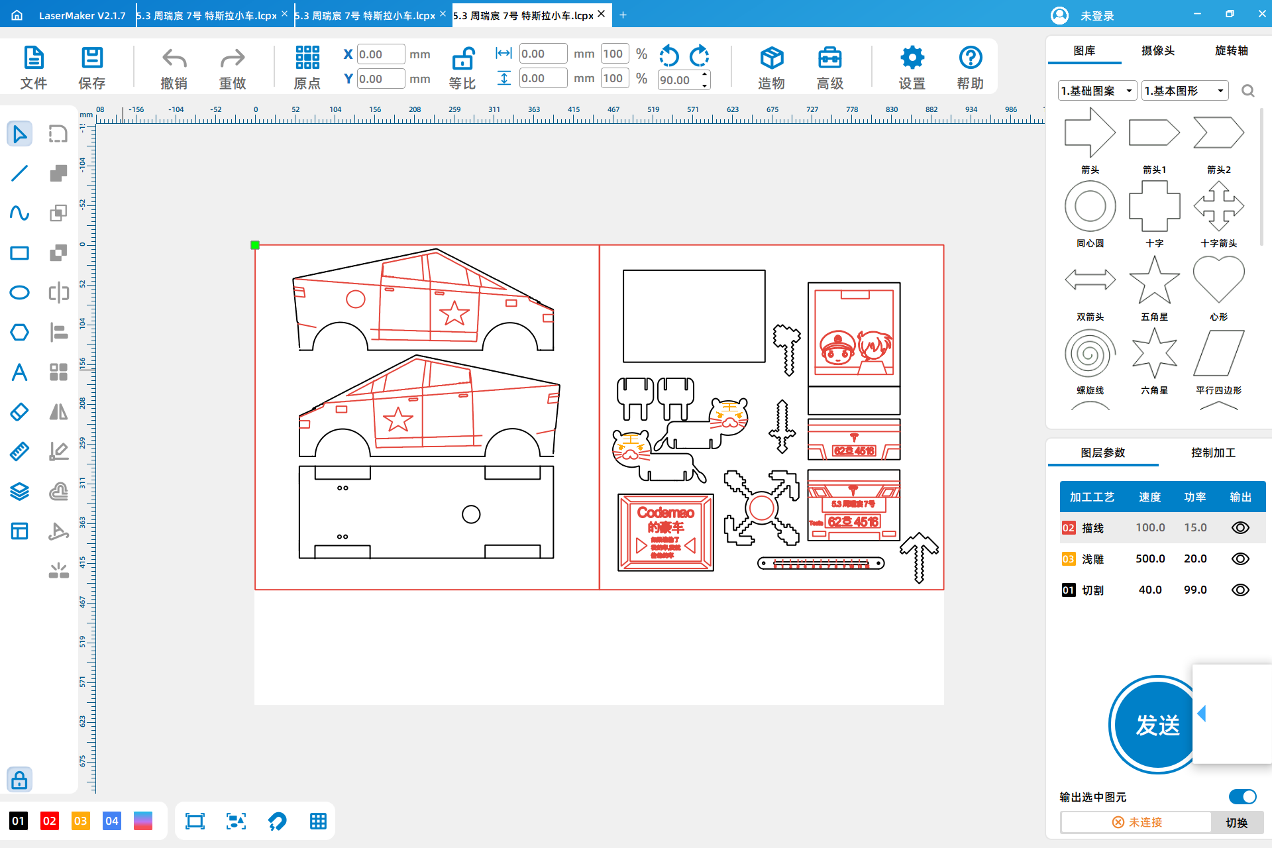Toggle visibility of 描线 layer

tap(1240, 527)
